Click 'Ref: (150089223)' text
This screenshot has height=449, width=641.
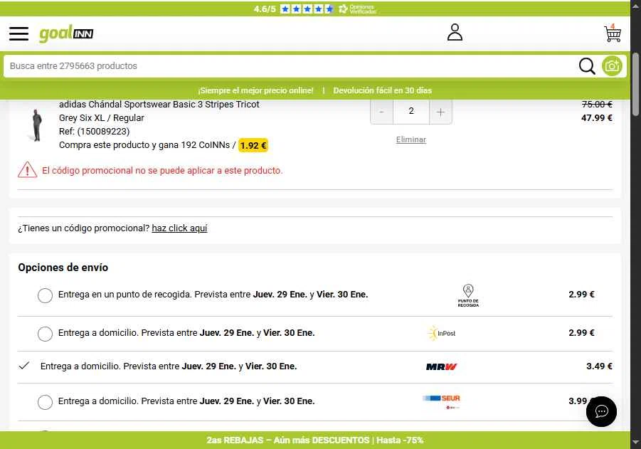(x=94, y=131)
